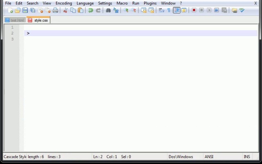Cut selection with the scissors icon
262x164 pixels.
pos(65,10)
